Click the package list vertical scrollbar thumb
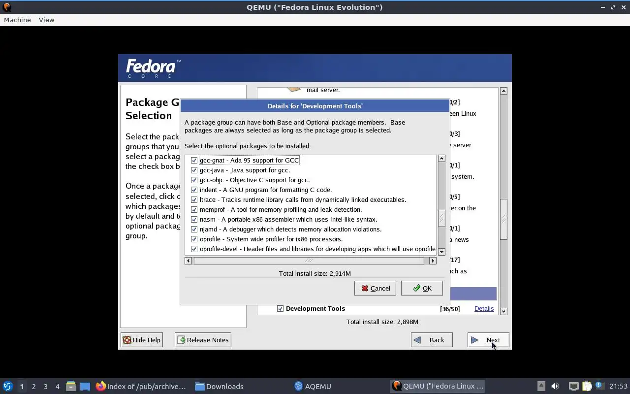The height and width of the screenshot is (394, 630). [441, 219]
